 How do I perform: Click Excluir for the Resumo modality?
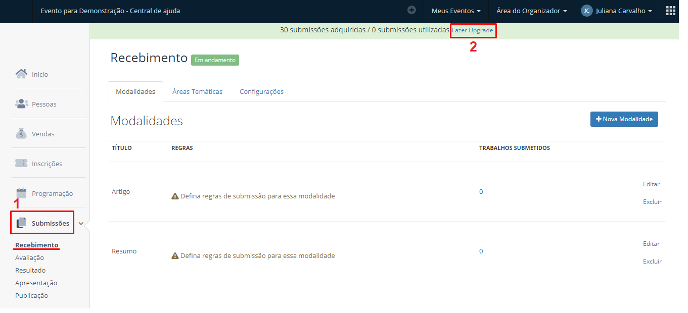(652, 262)
